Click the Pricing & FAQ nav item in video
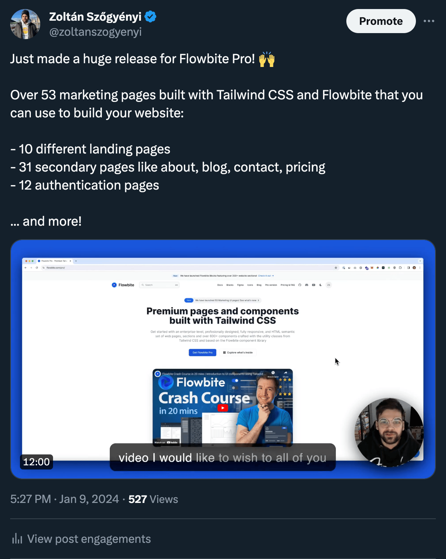This screenshot has height=559, width=446. tap(288, 285)
